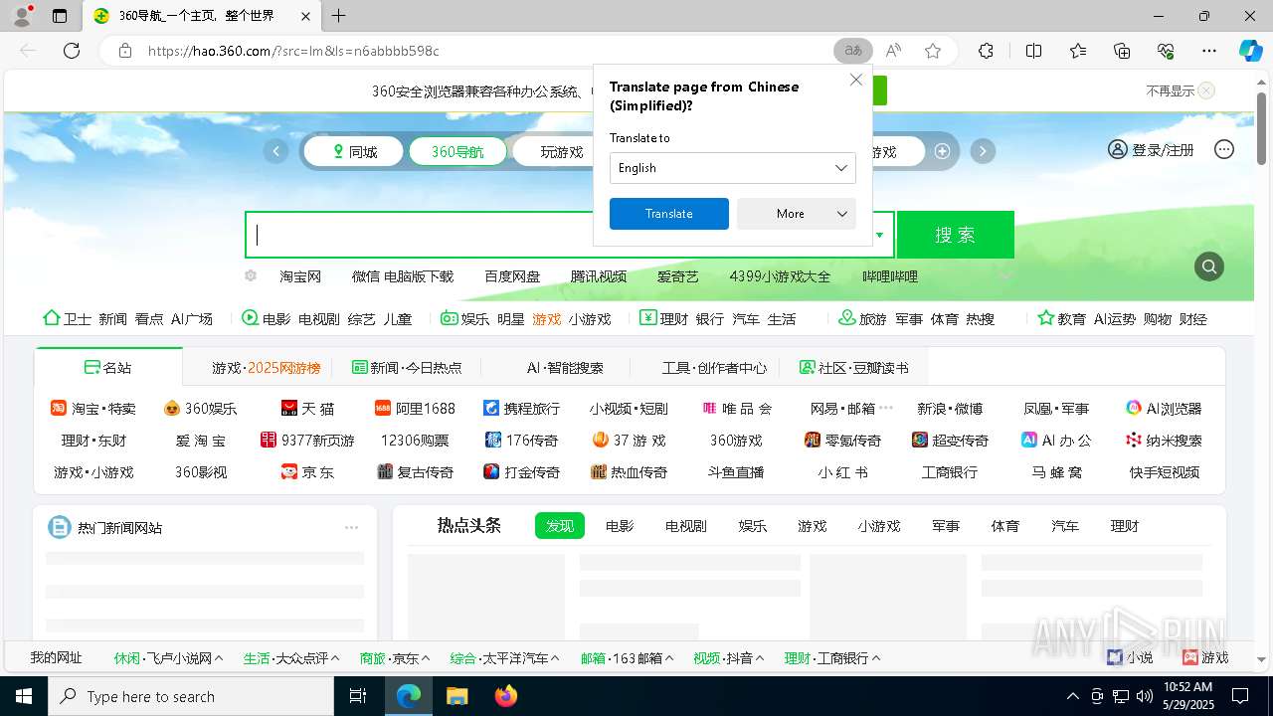View site information lock icon
The height and width of the screenshot is (716, 1273).
coord(124,51)
